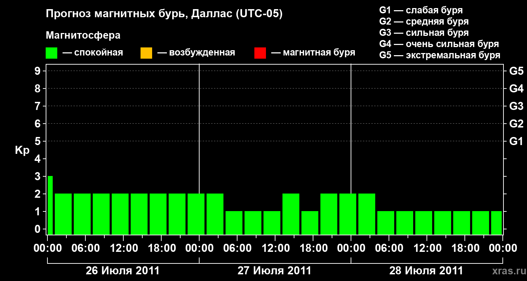Click the '26 Июля 2011' date label
This screenshot has width=527, height=281.
pos(123,271)
